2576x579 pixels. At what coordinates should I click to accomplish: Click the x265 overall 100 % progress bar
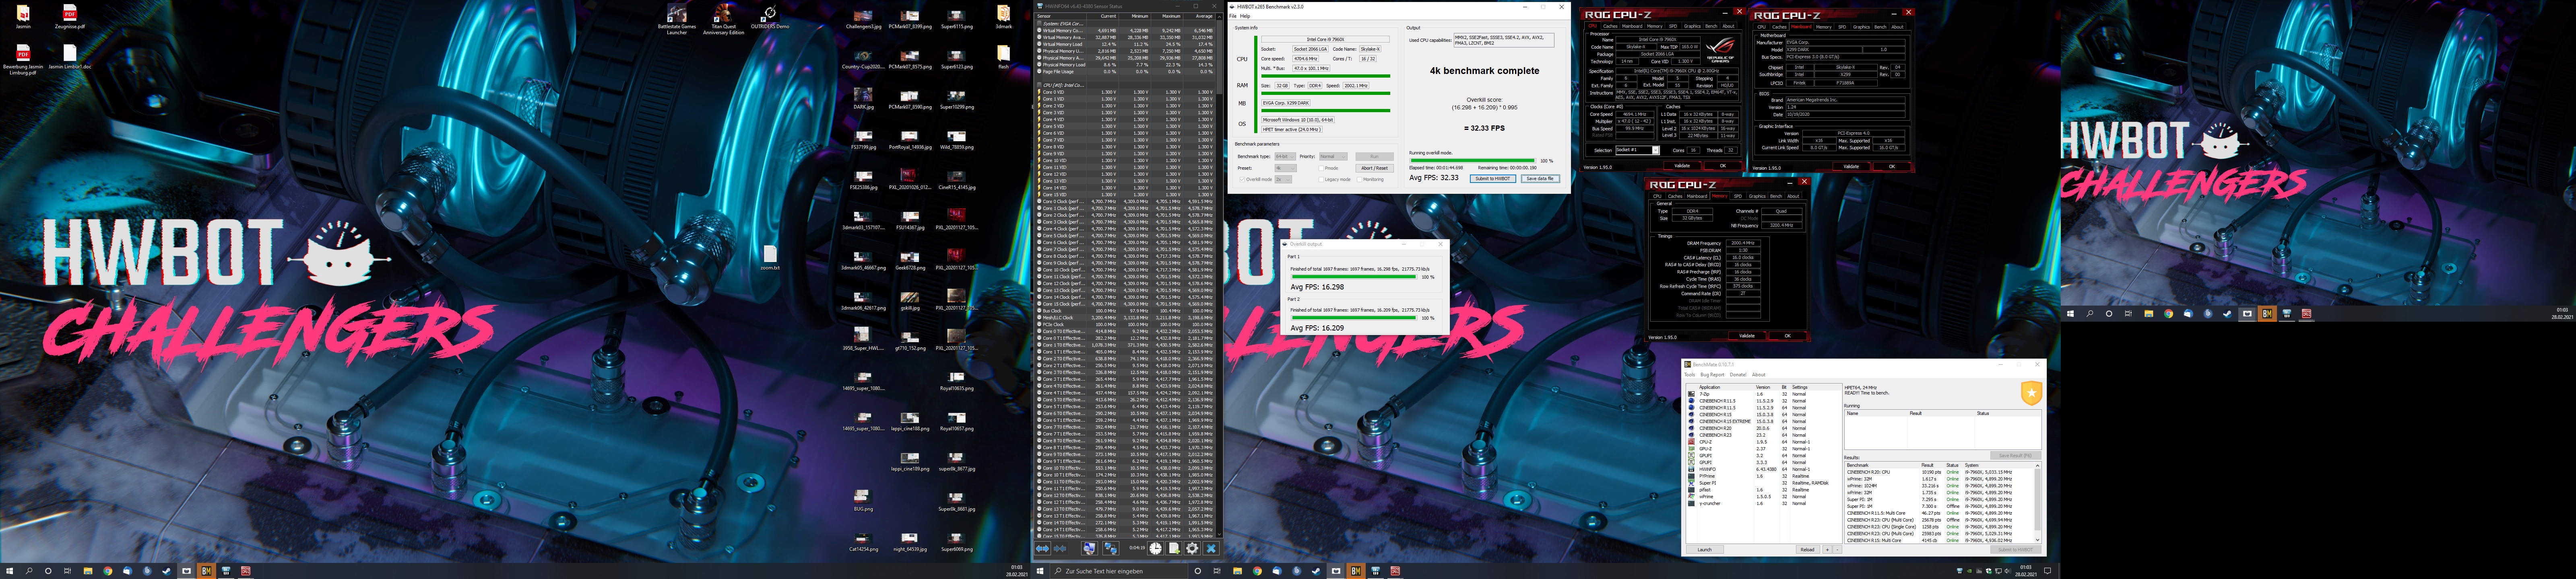coord(1473,161)
